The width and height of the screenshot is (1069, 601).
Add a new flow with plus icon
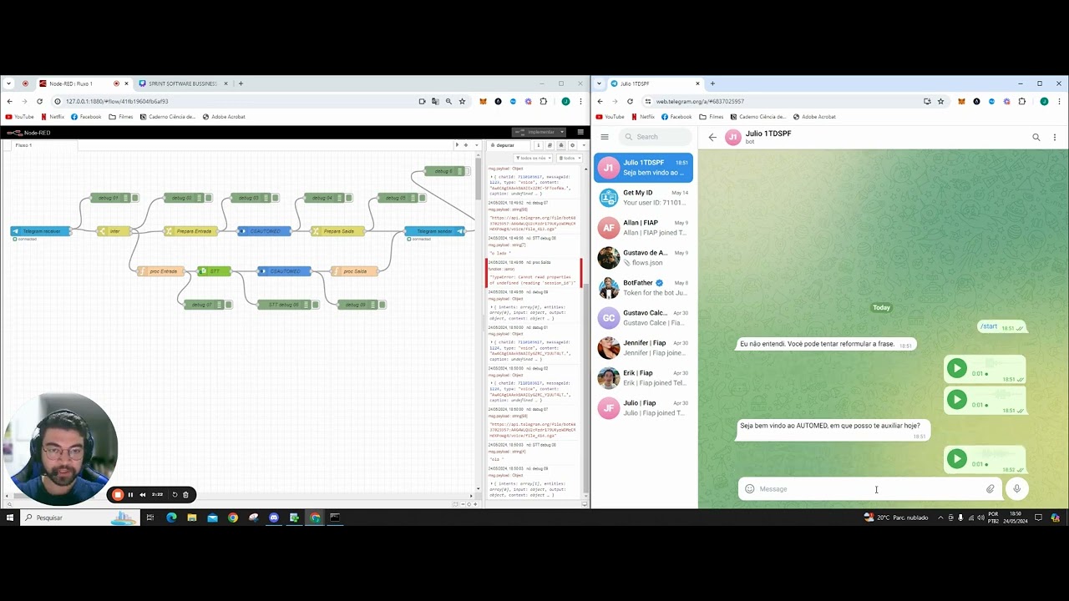tap(465, 145)
